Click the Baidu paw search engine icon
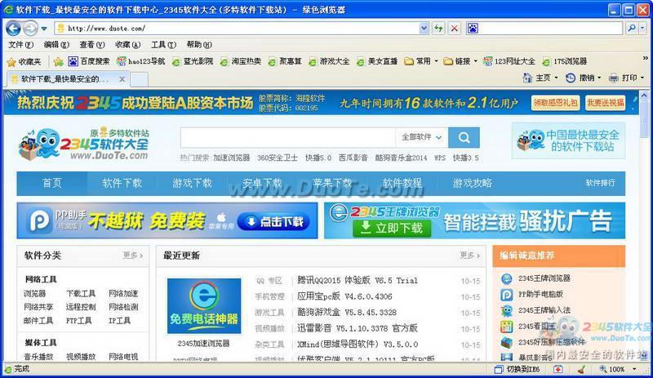The width and height of the screenshot is (653, 378). click(473, 29)
